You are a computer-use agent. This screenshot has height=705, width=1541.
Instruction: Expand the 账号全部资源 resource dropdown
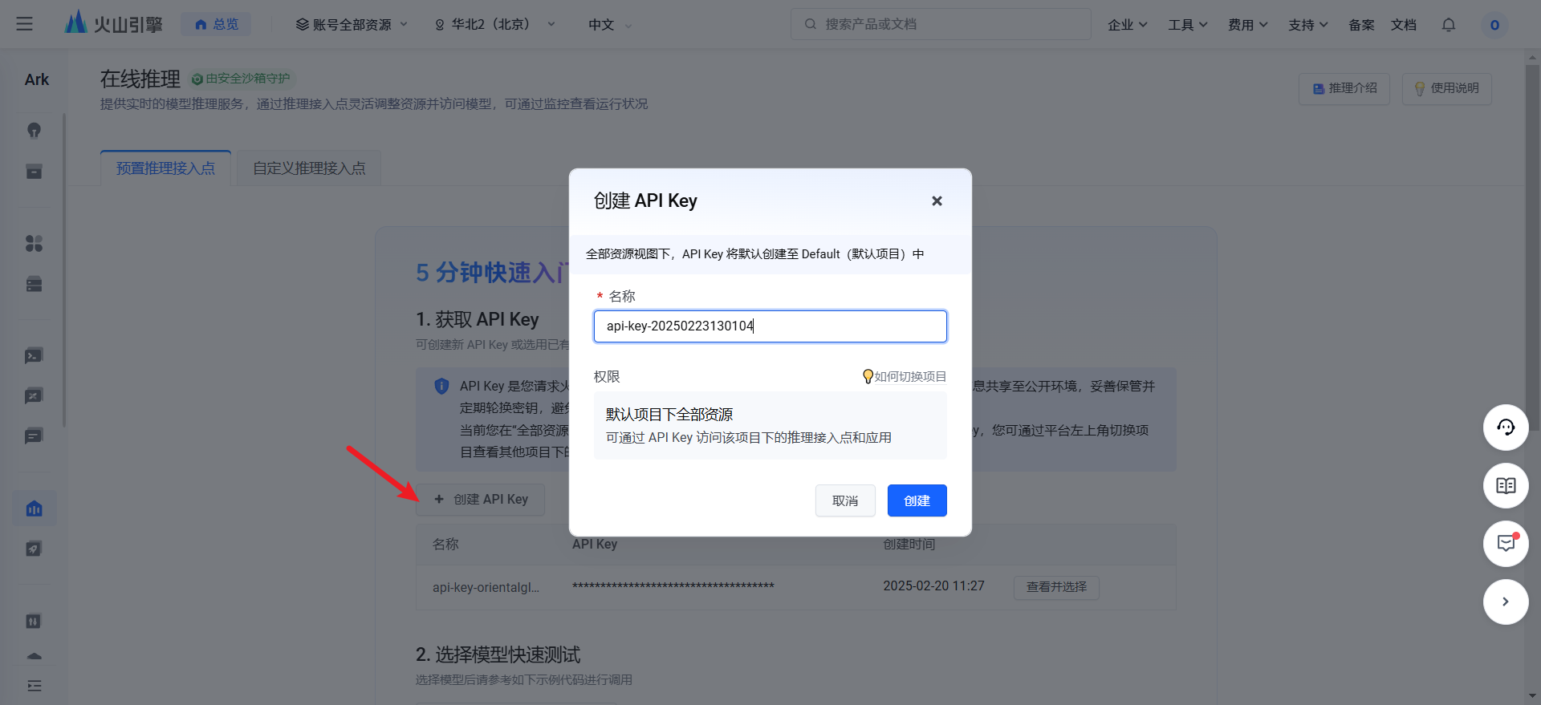click(x=352, y=24)
